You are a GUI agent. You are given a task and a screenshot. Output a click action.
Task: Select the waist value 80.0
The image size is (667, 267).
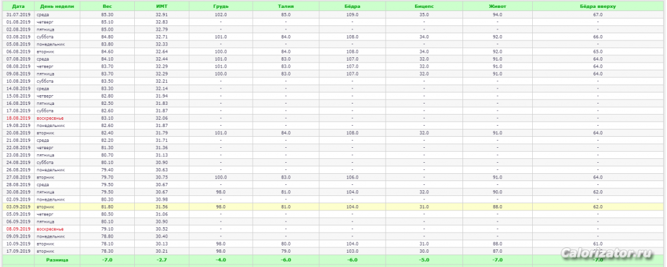pyautogui.click(x=286, y=244)
